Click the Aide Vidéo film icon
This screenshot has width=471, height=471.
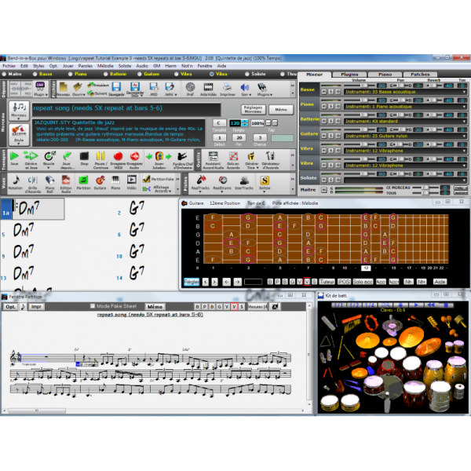click(x=208, y=87)
